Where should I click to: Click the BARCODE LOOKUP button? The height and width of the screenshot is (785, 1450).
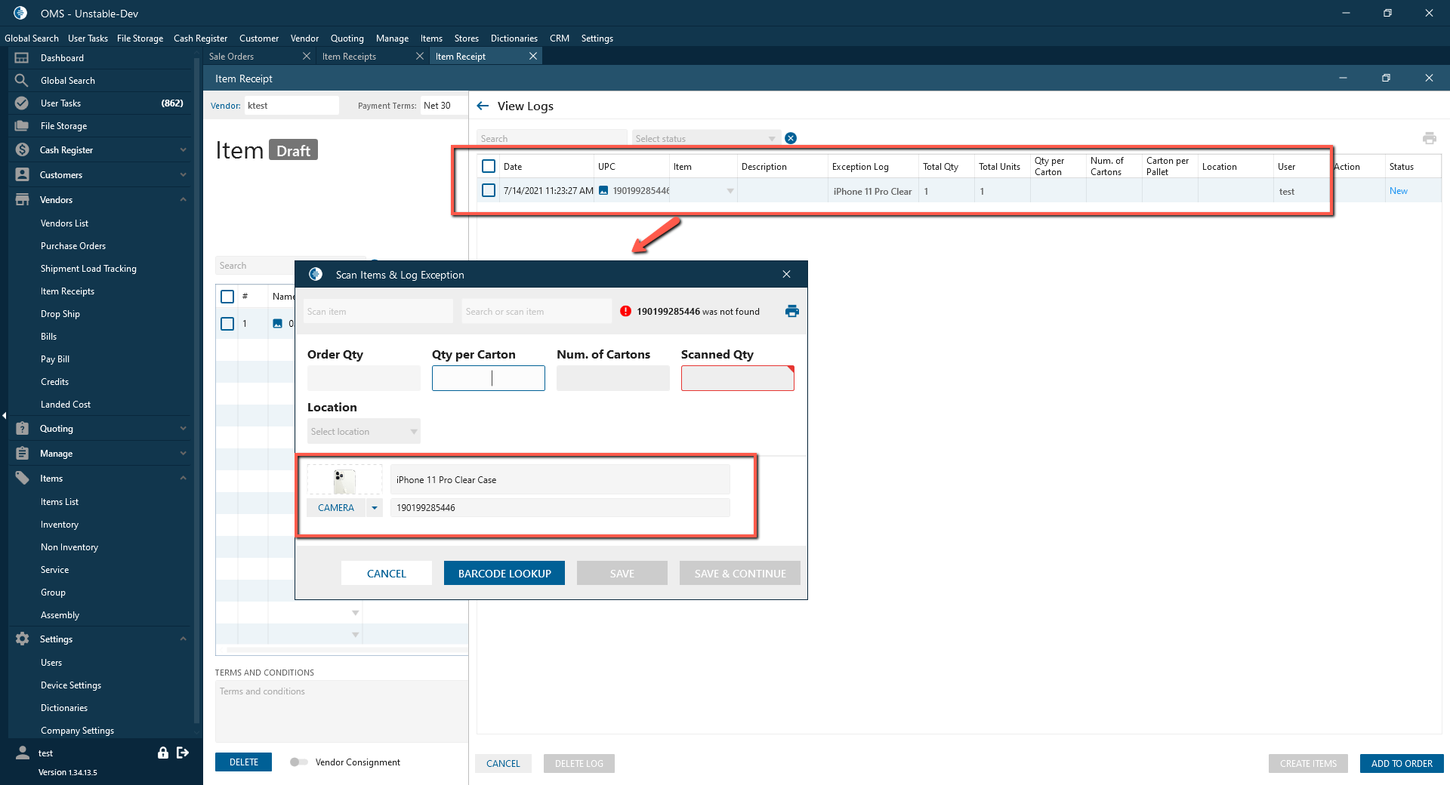click(x=504, y=574)
